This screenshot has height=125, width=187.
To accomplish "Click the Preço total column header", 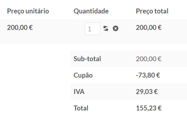I will [152, 11].
